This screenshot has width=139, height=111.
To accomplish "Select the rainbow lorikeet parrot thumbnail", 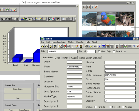I will [x=106, y=19].
